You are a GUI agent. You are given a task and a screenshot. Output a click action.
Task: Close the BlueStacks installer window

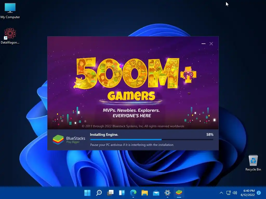[211, 44]
